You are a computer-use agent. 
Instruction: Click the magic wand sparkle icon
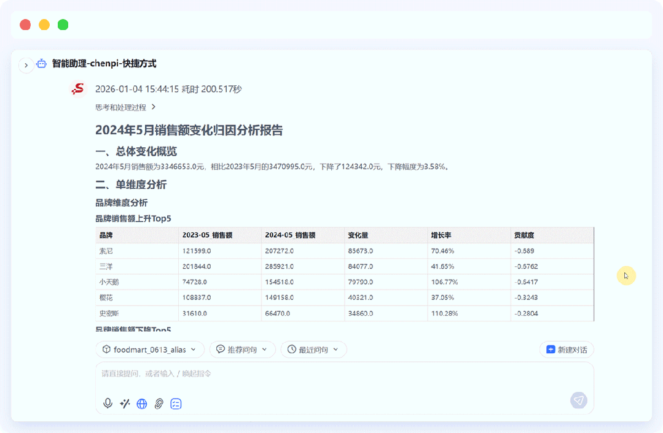pos(125,404)
